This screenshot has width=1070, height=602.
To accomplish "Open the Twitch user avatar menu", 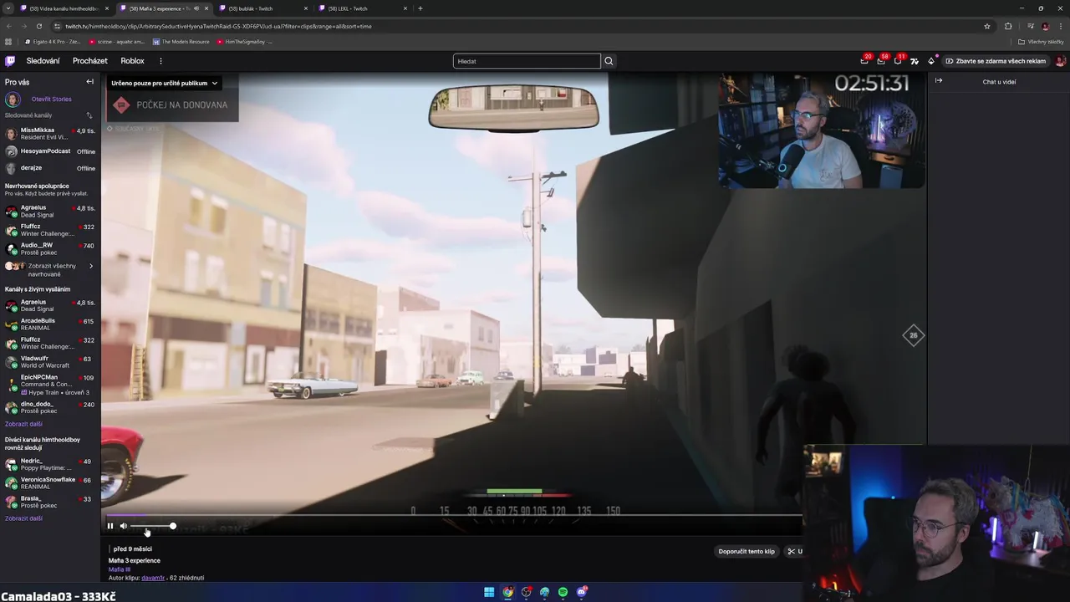I will click(x=1060, y=61).
